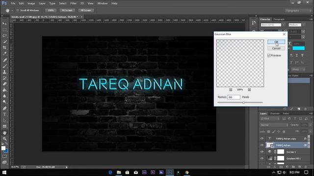
Task: Select the Brush tool
Action: pyautogui.click(x=4, y=66)
